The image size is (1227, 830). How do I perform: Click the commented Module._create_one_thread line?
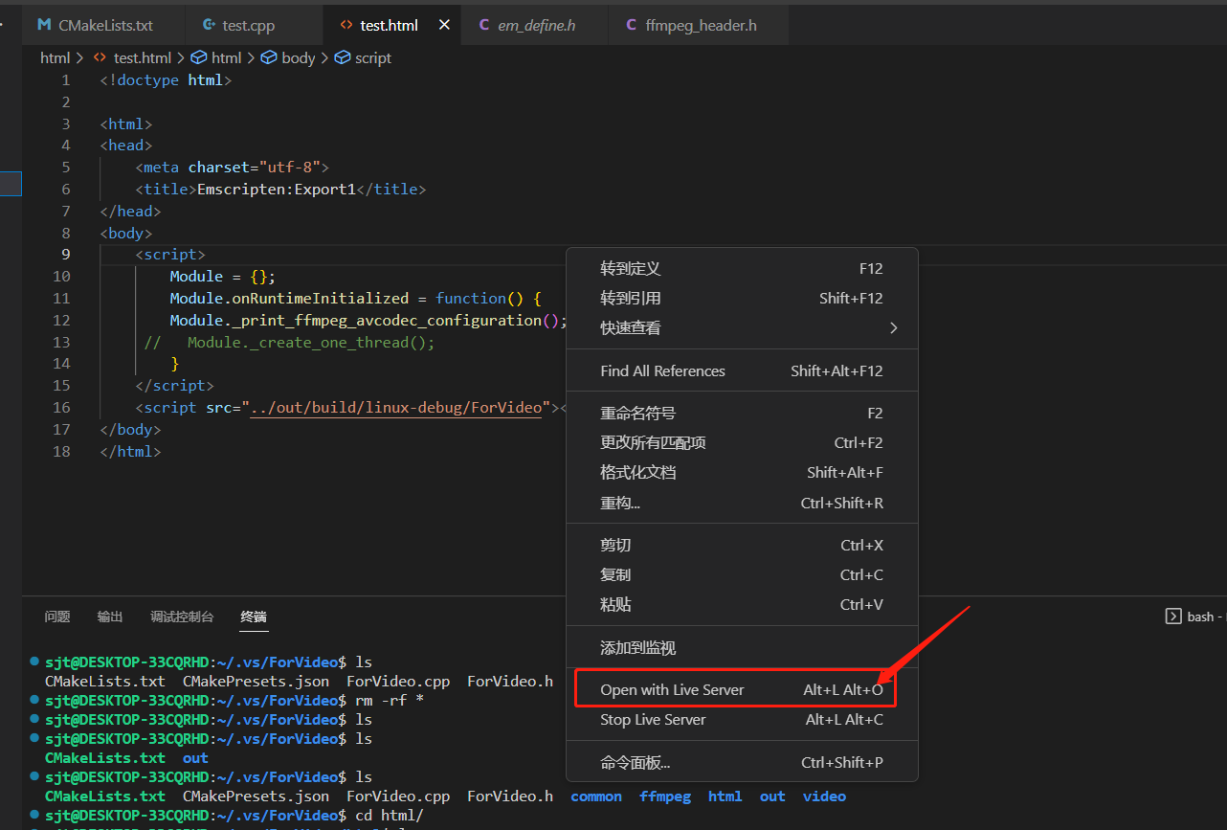[x=289, y=342]
